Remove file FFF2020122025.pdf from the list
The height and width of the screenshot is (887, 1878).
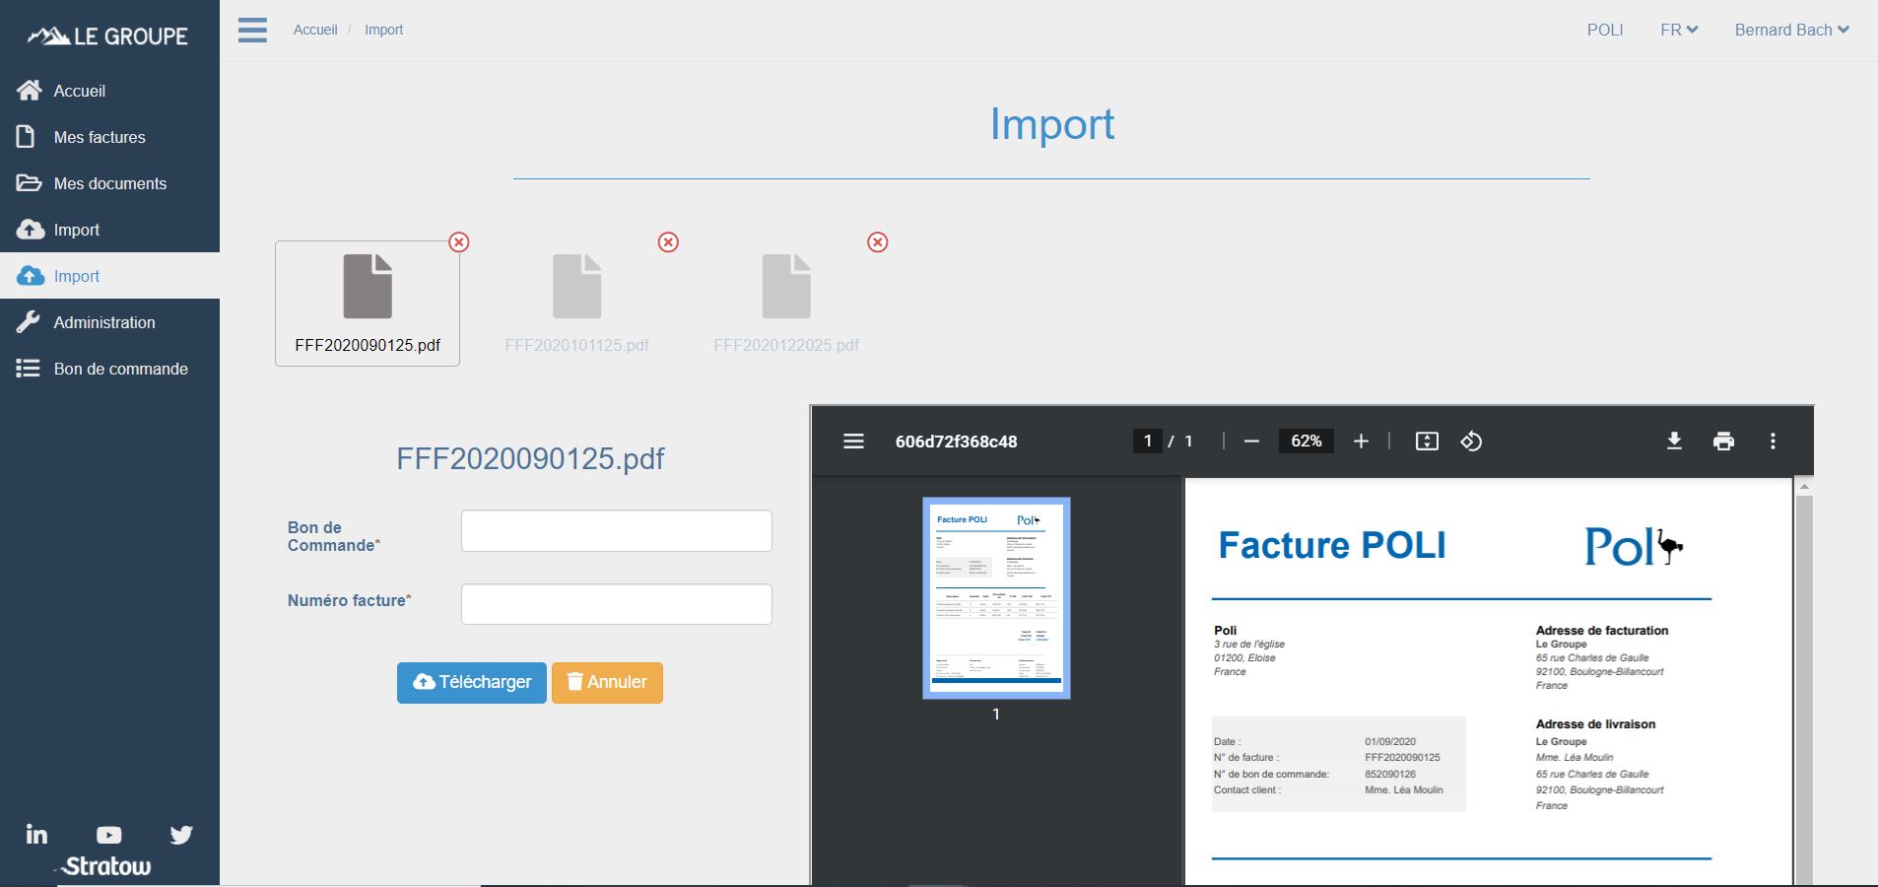pyautogui.click(x=878, y=242)
